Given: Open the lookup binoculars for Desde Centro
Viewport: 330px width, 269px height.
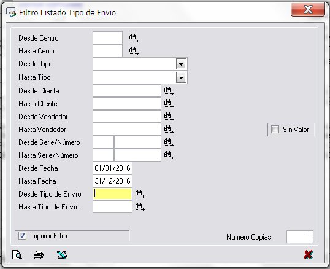Looking at the screenshot, I should tap(134, 38).
